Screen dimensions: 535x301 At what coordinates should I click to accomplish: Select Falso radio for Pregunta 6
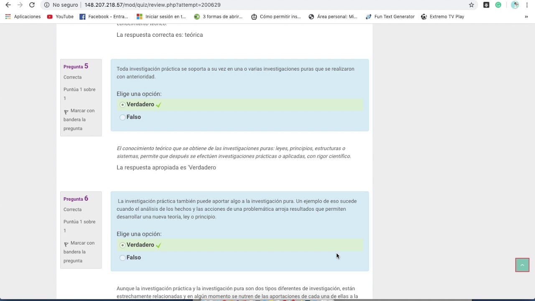122,258
